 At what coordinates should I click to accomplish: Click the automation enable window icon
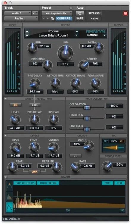(80, 13)
